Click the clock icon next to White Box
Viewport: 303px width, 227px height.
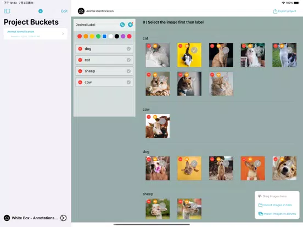[x=63, y=218]
